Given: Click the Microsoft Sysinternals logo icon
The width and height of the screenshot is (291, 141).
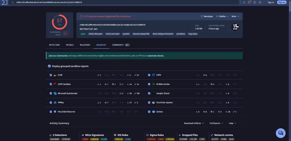Looking at the screenshot, I should pos(55,93).
